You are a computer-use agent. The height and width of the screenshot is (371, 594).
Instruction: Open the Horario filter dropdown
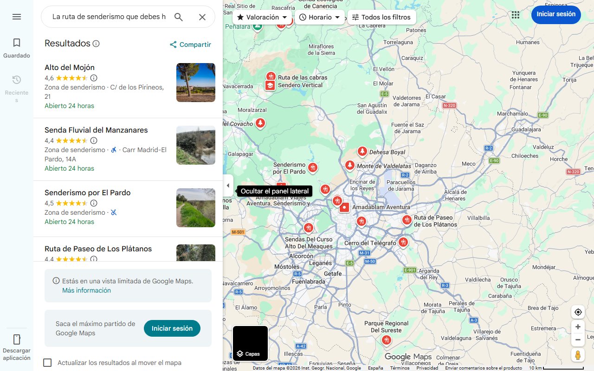[x=319, y=17]
